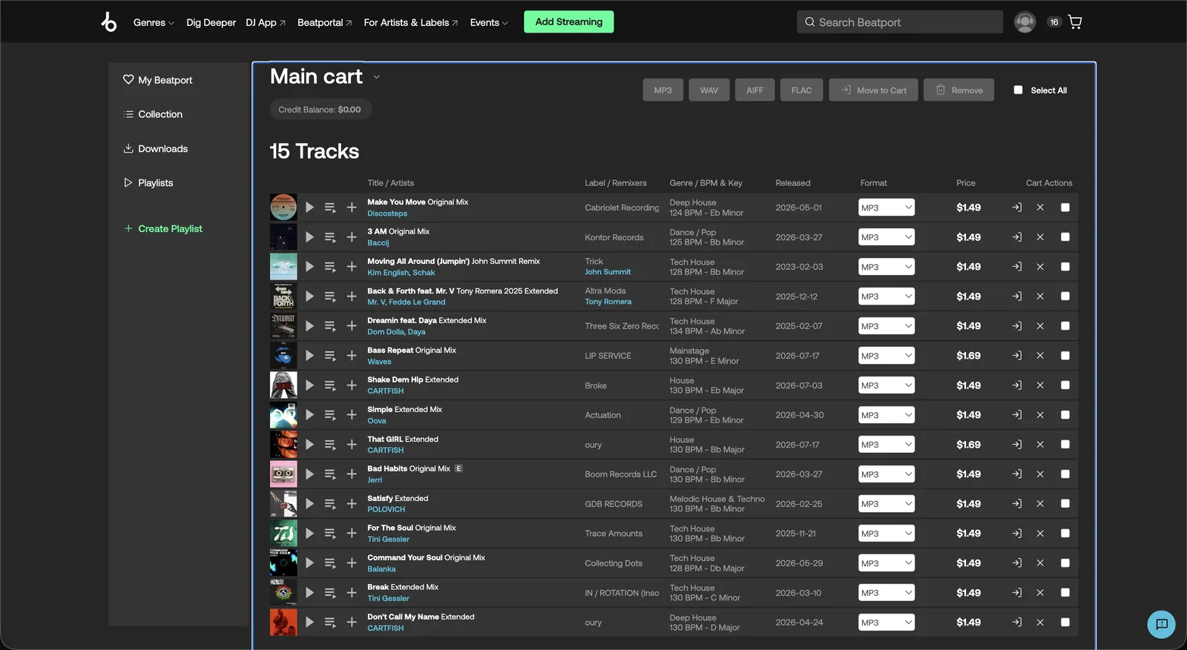The image size is (1187, 650).
Task: Change format for Satisfy Extended
Action: tap(887, 504)
